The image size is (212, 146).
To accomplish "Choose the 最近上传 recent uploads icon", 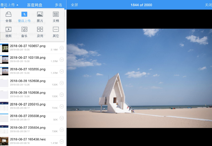I will 24,14.
